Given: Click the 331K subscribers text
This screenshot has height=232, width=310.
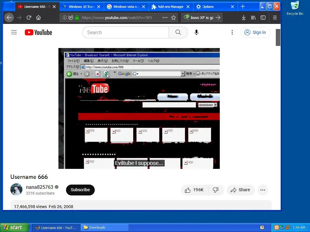Looking at the screenshot, I should coord(40,193).
